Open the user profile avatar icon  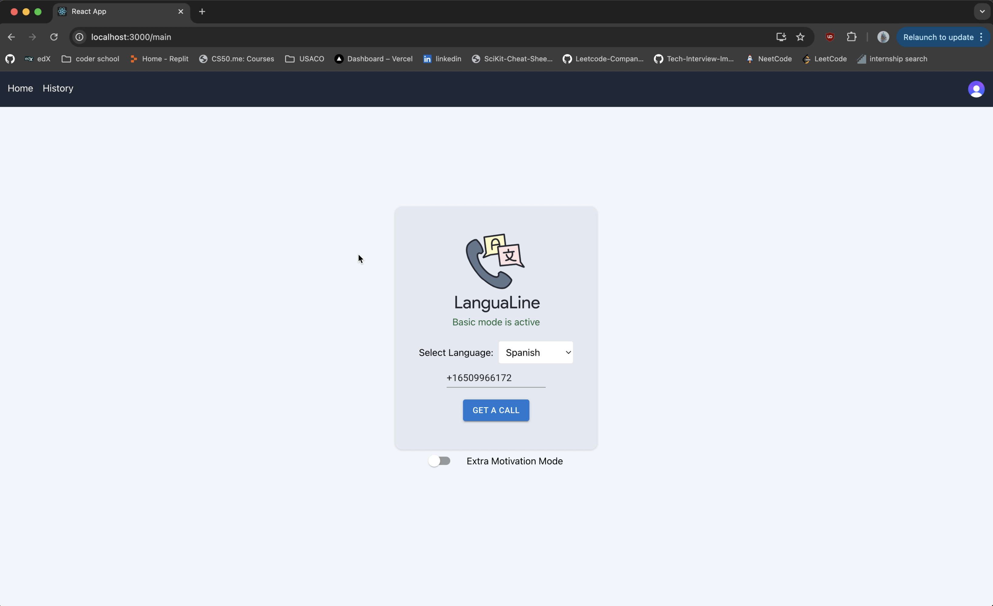coord(976,89)
